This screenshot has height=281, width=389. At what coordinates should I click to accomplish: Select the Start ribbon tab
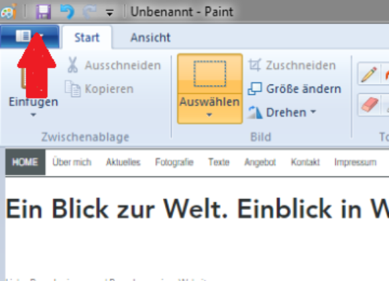(87, 38)
